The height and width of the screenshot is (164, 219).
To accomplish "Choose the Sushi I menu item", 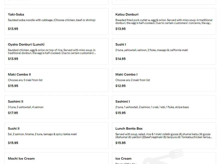I will point(164,52).
